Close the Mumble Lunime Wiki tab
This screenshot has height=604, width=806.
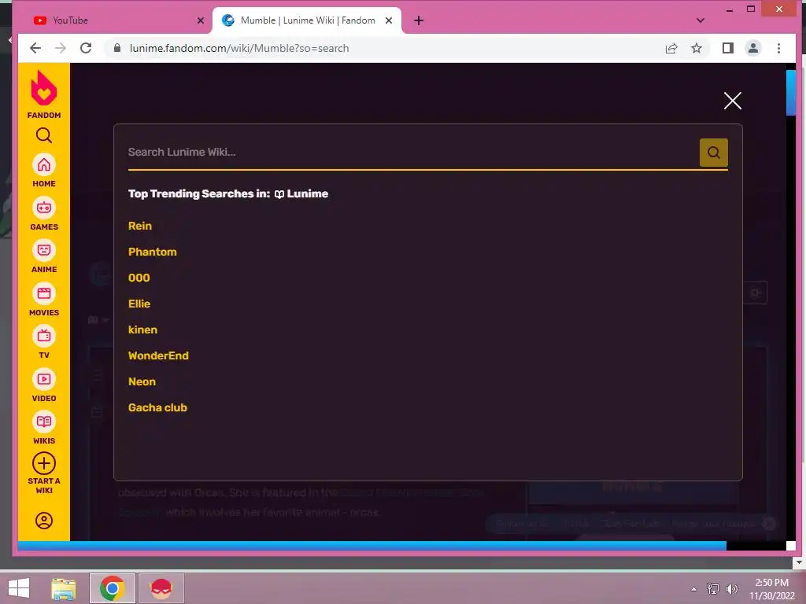[389, 20]
